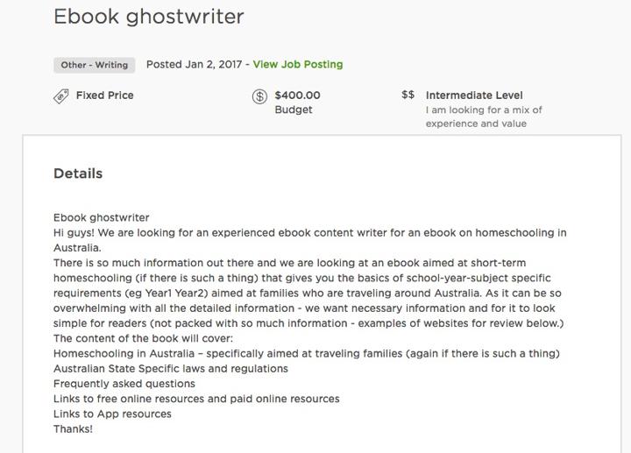Click the 'Frequently asked questions' line
The height and width of the screenshot is (453, 631).
[124, 384]
